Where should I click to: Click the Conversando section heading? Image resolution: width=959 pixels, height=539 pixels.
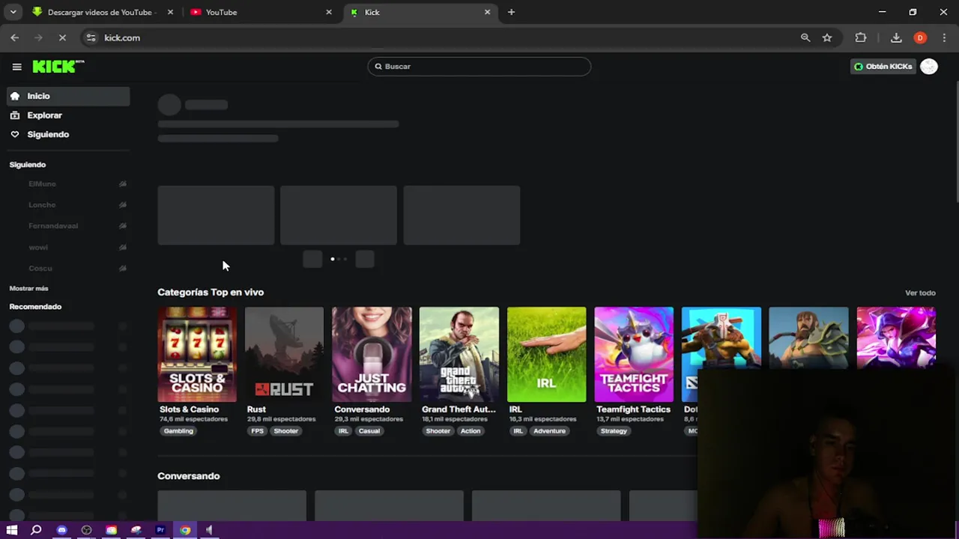coord(189,476)
